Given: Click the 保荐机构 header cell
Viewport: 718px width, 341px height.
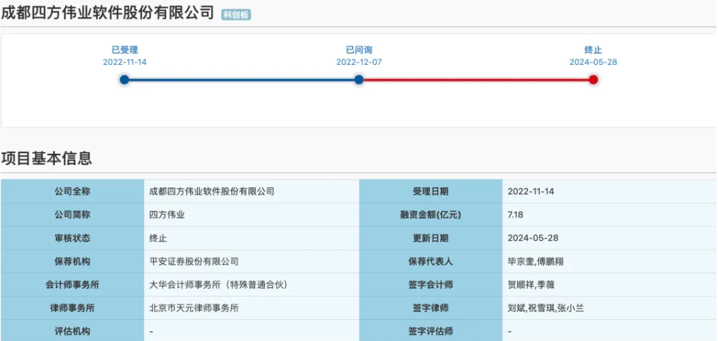Looking at the screenshot, I should 72,261.
